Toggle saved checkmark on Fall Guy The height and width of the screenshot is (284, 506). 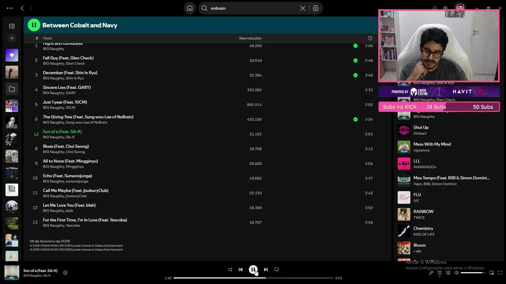[x=355, y=60]
